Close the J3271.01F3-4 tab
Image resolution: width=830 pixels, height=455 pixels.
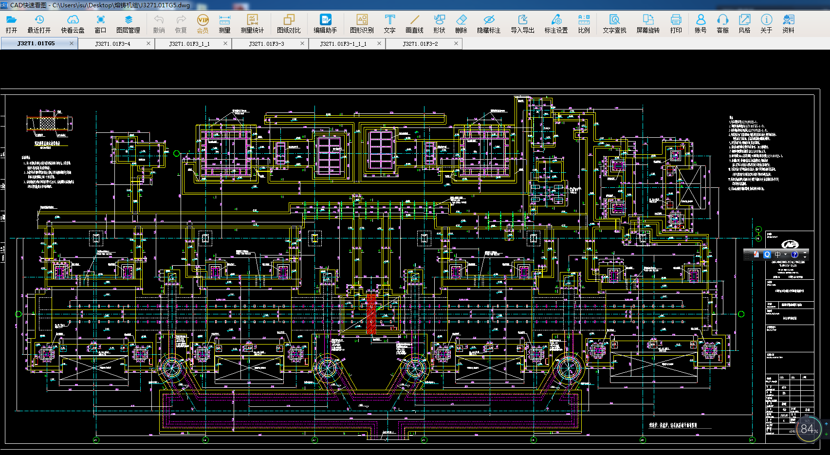pyautogui.click(x=148, y=43)
